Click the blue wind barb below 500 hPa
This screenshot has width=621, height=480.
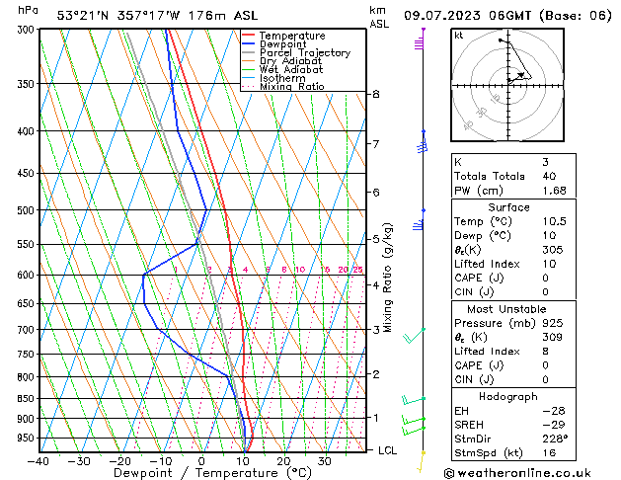419,220
